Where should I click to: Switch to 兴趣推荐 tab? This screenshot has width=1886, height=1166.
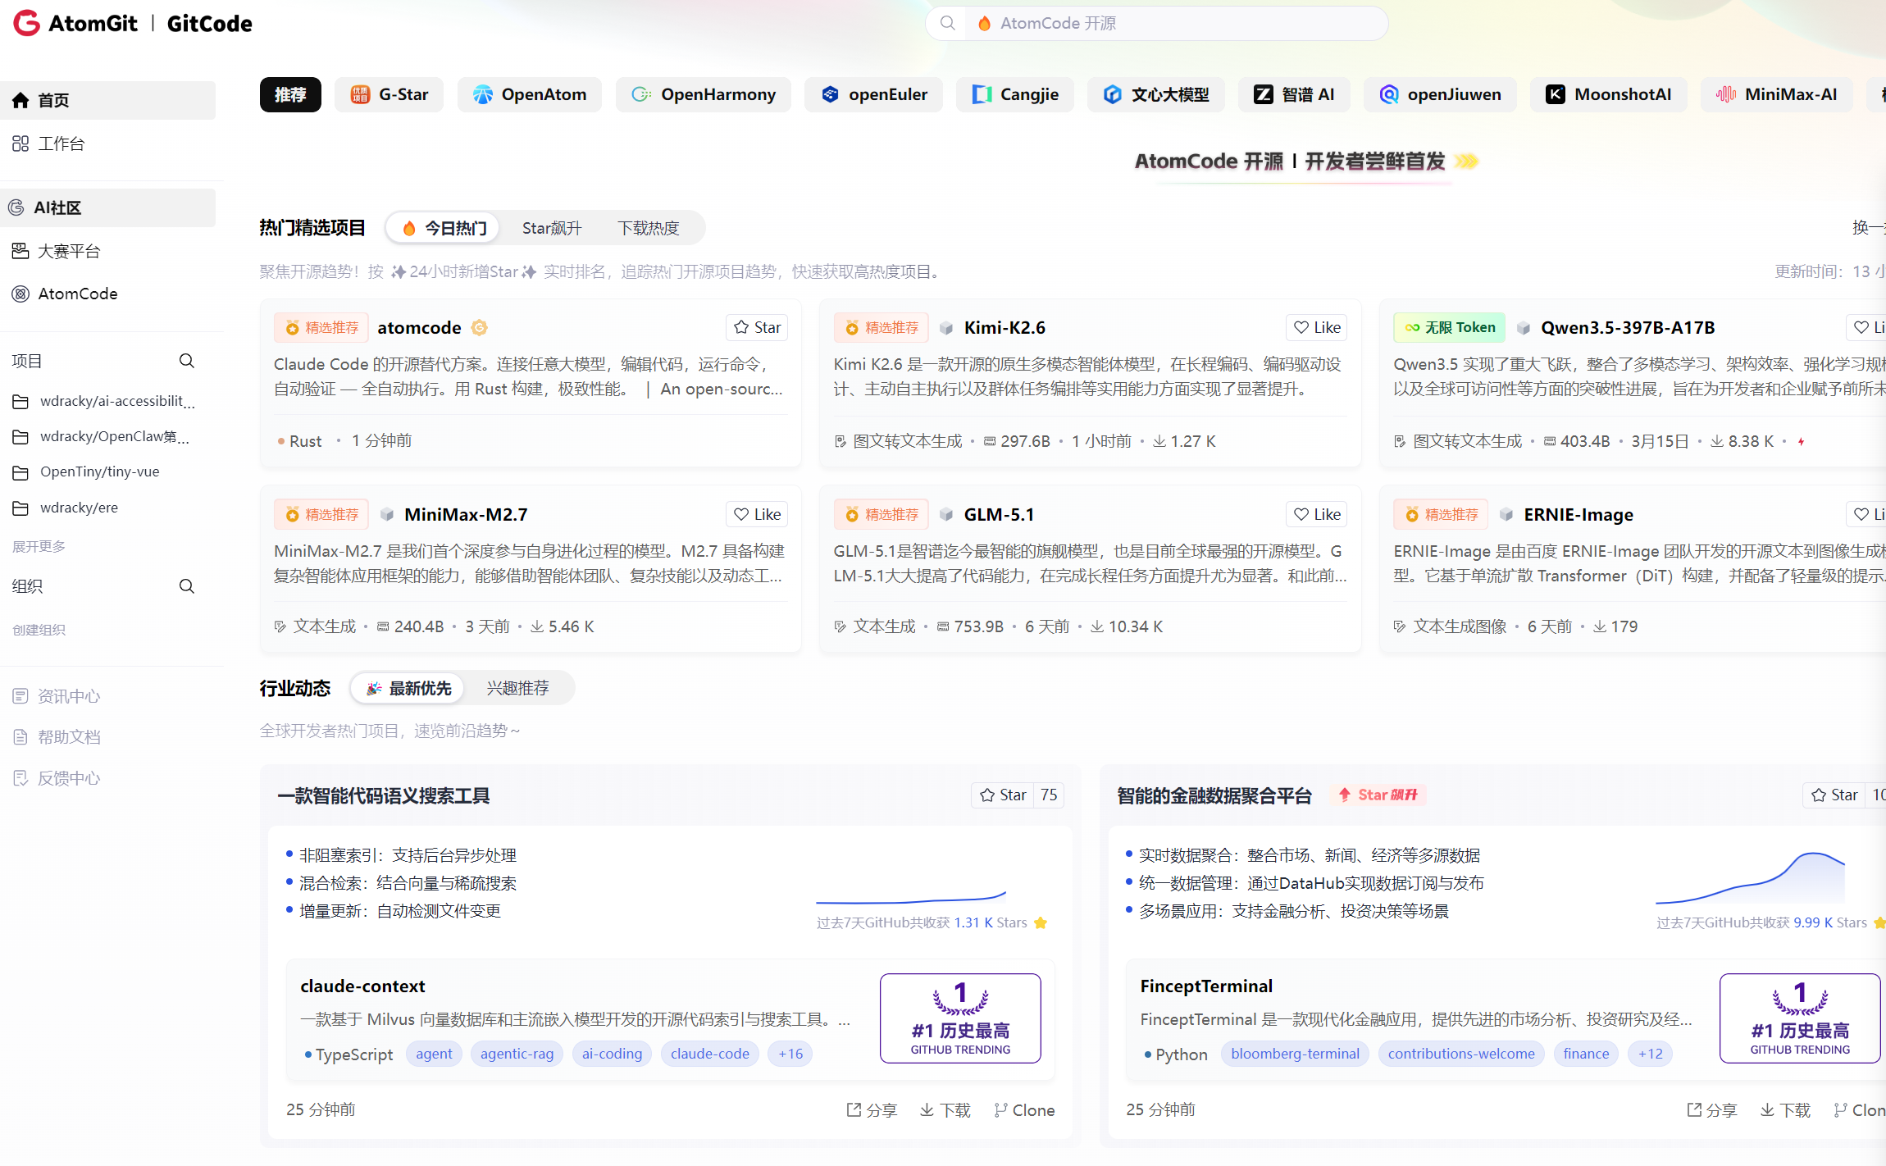517,688
